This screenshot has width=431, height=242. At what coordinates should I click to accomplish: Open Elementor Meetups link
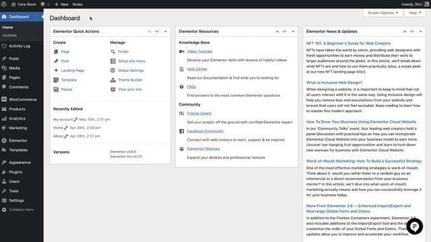coord(203,149)
